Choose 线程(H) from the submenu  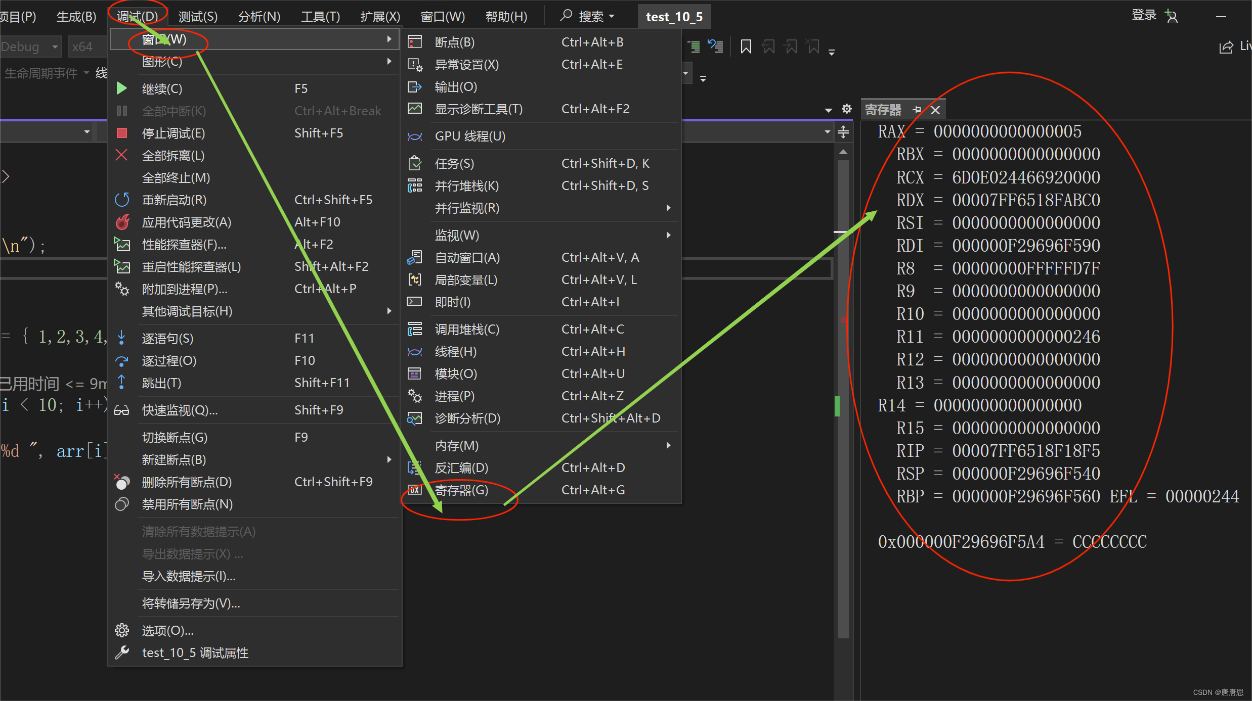click(x=542, y=351)
